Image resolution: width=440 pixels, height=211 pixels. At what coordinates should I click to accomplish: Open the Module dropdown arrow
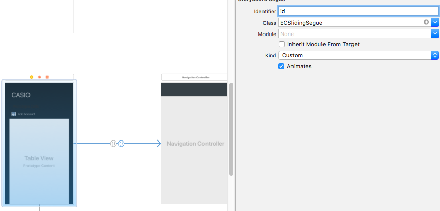click(x=435, y=33)
